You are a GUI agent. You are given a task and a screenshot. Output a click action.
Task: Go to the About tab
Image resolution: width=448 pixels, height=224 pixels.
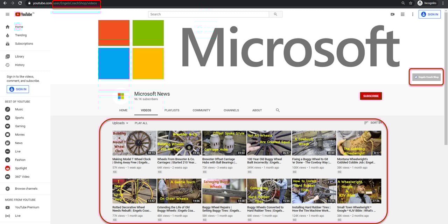(257, 110)
